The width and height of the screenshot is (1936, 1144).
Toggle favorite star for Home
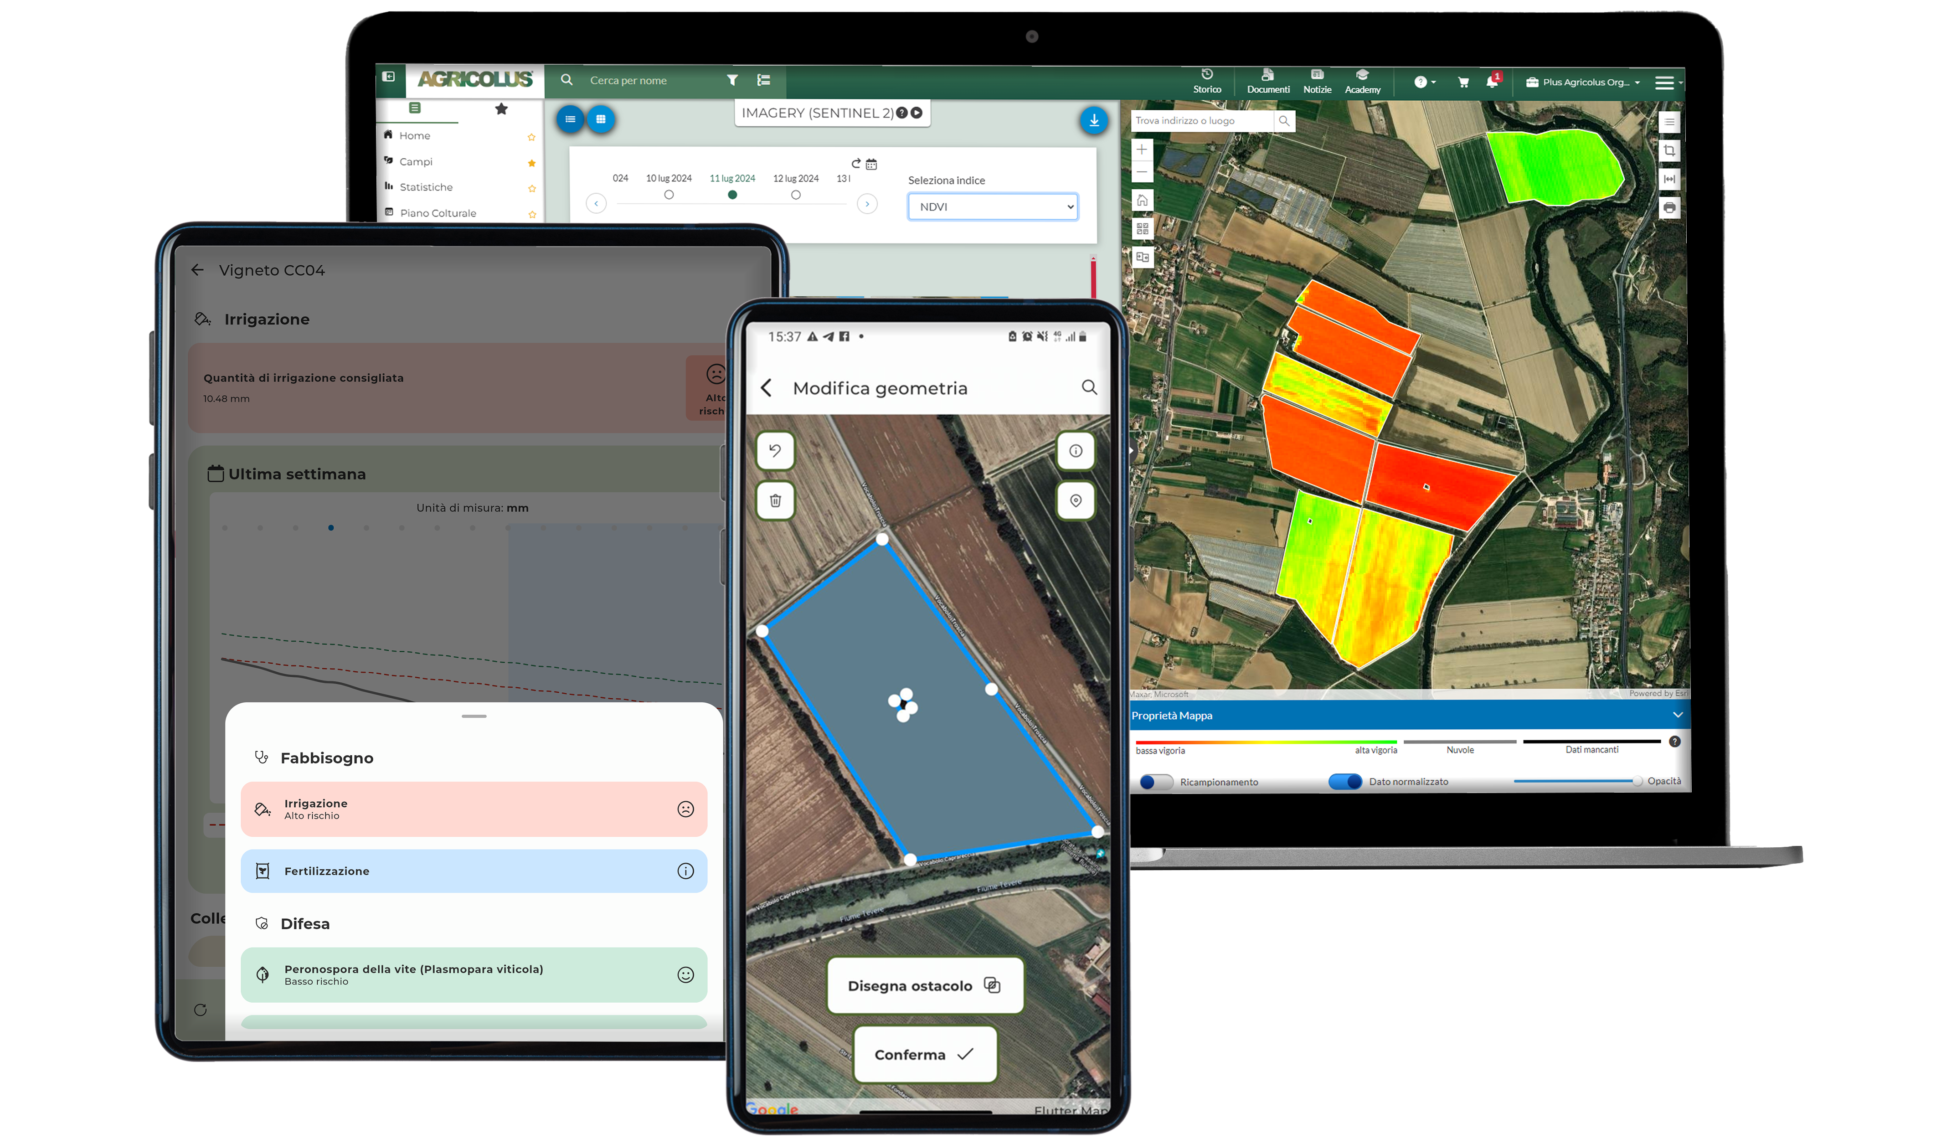pos(531,137)
